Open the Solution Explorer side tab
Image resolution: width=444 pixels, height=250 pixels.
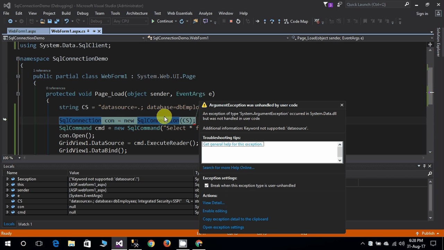[x=438, y=42]
